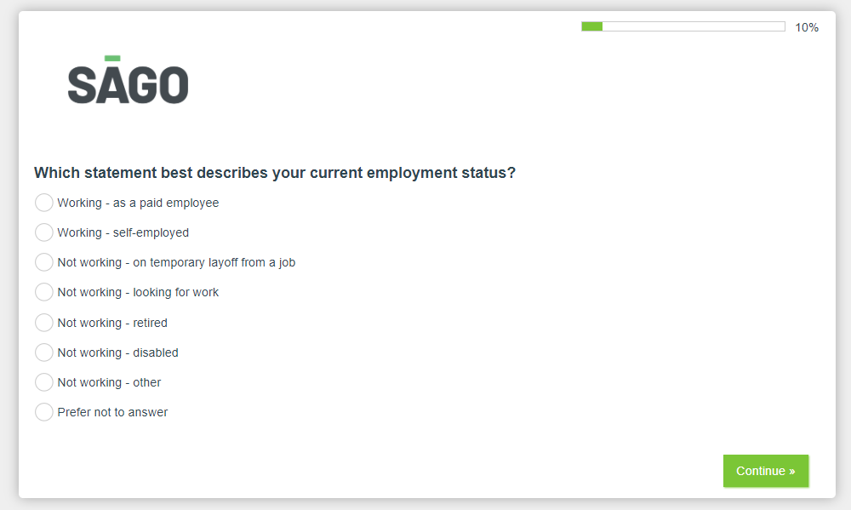Click the employment status question heading
Image resolution: width=851 pixels, height=510 pixels.
tap(275, 173)
